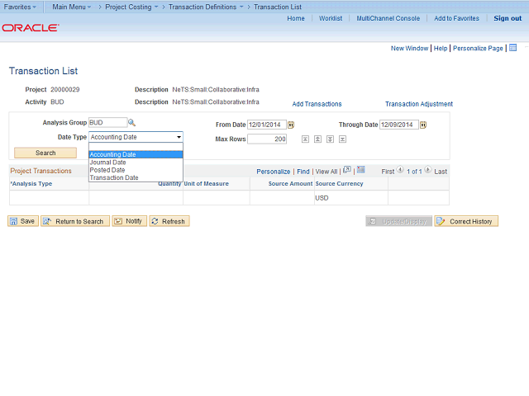
Task: Sort by Source Amount column header
Action: pos(290,183)
